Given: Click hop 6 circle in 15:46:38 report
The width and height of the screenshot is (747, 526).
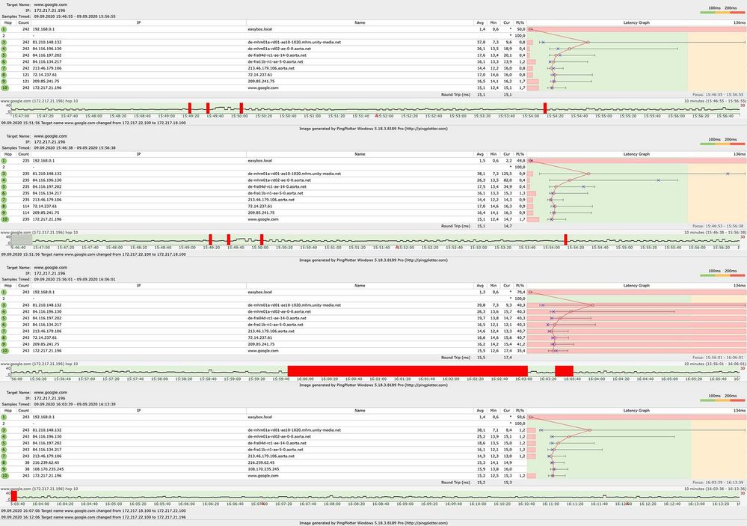Looking at the screenshot, I should click(x=4, y=193).
